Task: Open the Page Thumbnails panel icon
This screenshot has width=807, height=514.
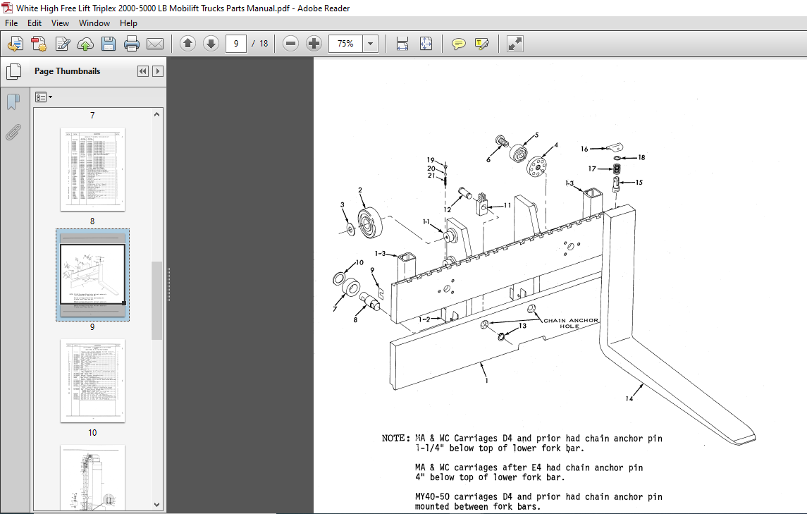Action: click(13, 71)
